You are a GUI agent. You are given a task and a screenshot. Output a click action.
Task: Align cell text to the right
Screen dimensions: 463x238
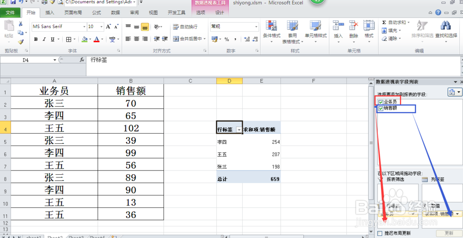(x=144, y=38)
